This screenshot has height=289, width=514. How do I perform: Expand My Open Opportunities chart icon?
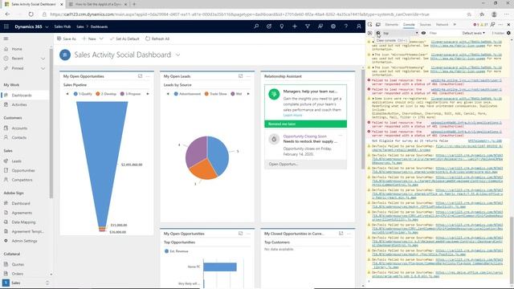[140, 76]
